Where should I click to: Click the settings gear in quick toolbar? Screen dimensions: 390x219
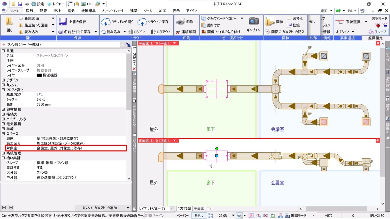click(x=34, y=4)
